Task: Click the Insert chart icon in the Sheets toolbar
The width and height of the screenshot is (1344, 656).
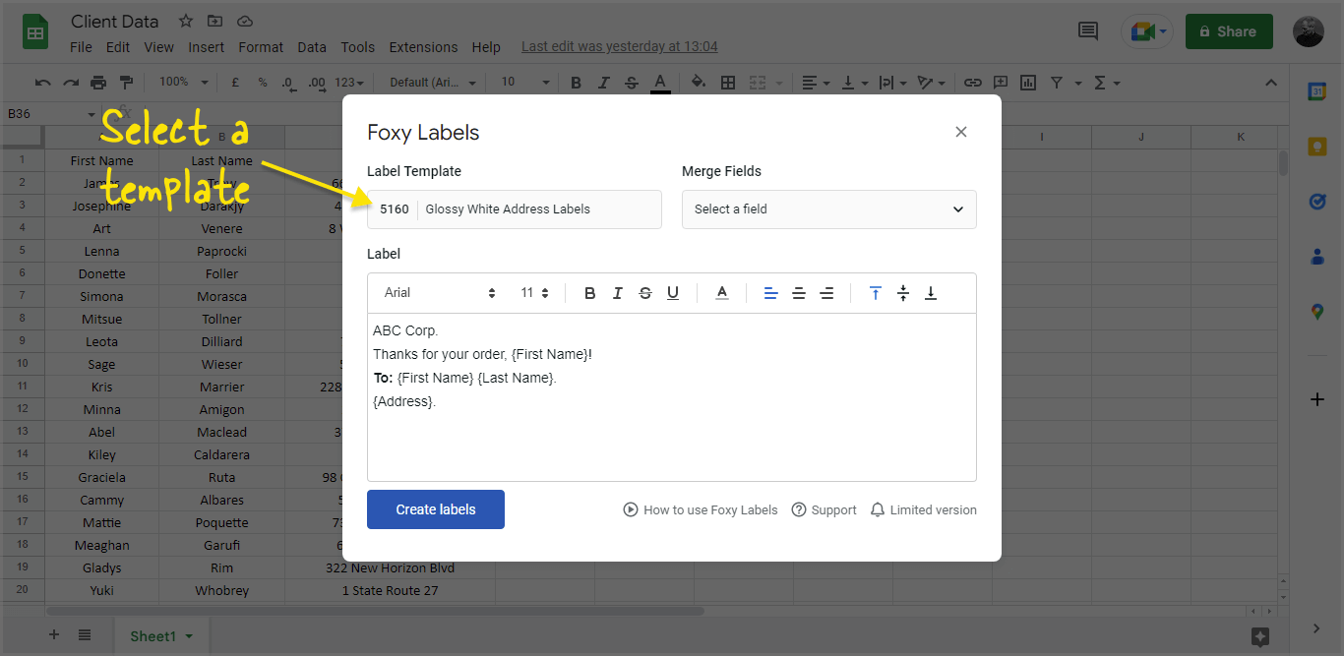Action: [x=1027, y=83]
